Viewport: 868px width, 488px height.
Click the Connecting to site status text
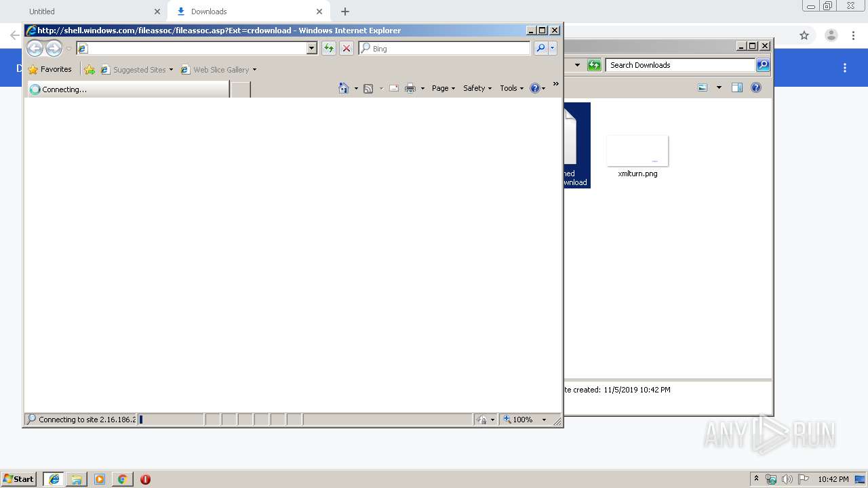click(x=87, y=420)
